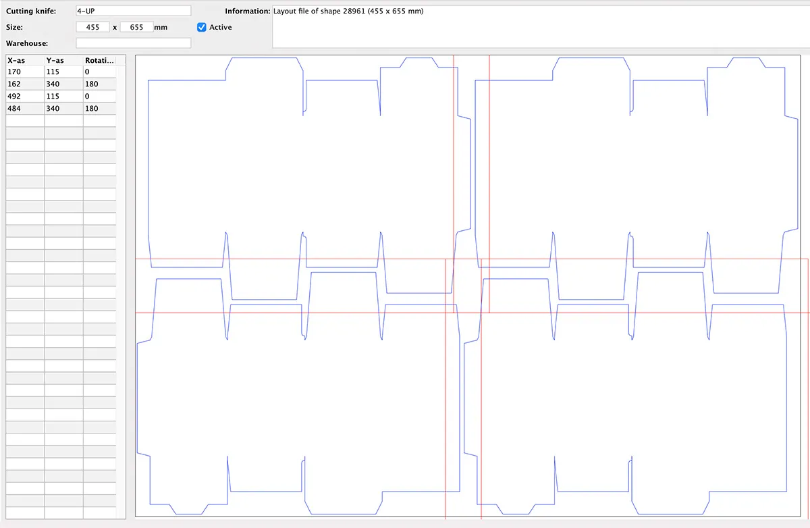Toggle the Active checkbox
The image size is (810, 528).
(x=201, y=27)
